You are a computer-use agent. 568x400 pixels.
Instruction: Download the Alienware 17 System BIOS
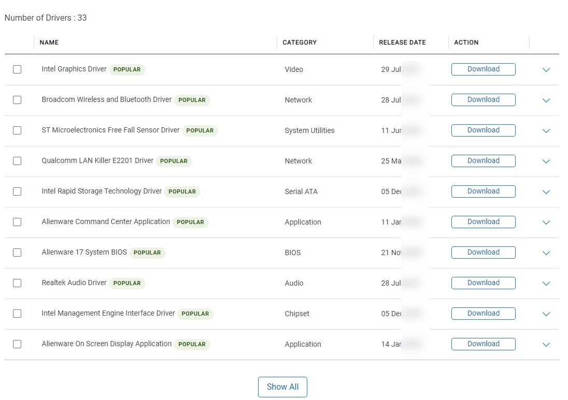click(x=483, y=253)
